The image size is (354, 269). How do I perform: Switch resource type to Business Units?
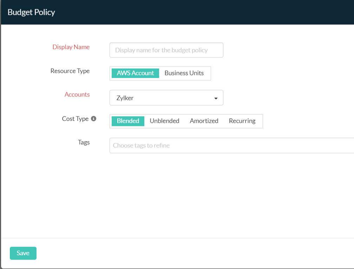pyautogui.click(x=184, y=73)
